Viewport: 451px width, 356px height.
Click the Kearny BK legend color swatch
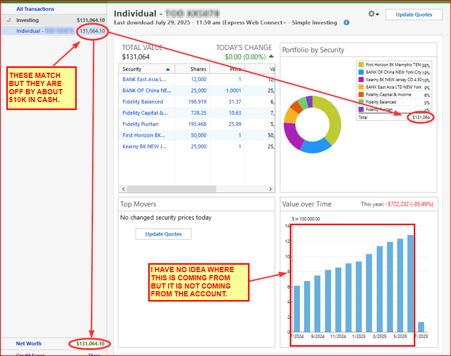(361, 79)
